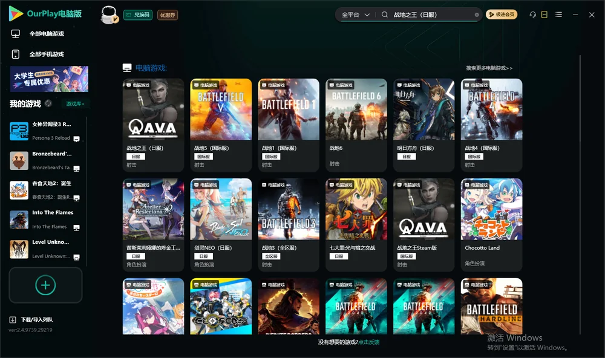This screenshot has height=358, width=605.
Task: Click the 电脑游戏 badge on Chocotto Land card
Action: pos(476,185)
